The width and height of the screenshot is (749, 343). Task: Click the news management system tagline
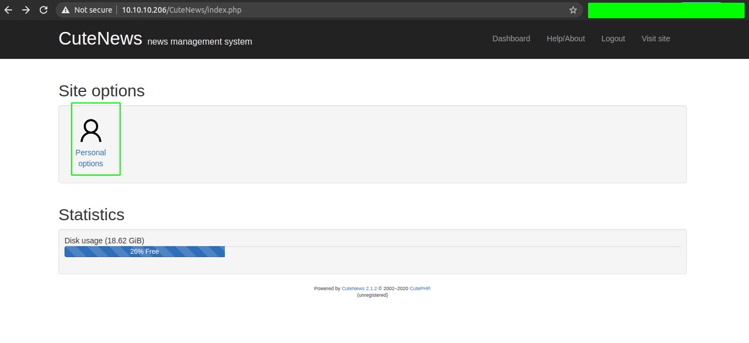pos(200,42)
